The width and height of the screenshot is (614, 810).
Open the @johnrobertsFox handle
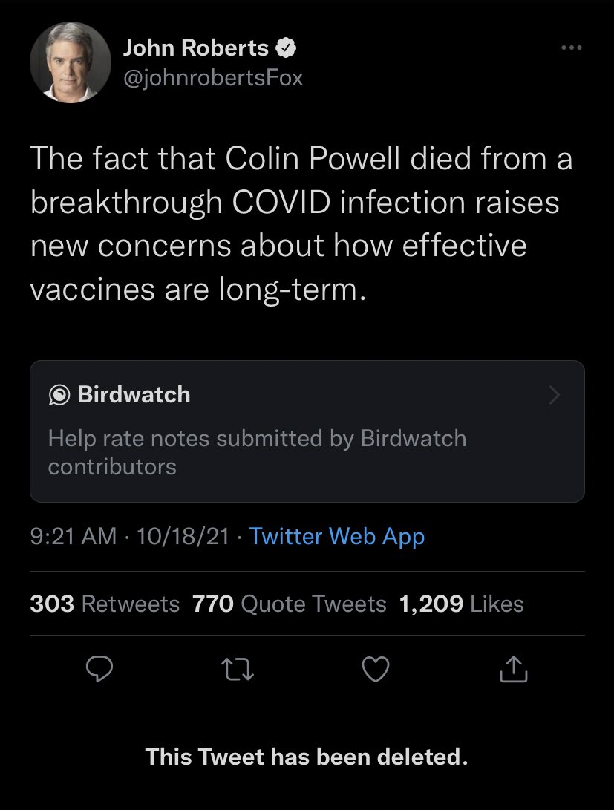[213, 77]
